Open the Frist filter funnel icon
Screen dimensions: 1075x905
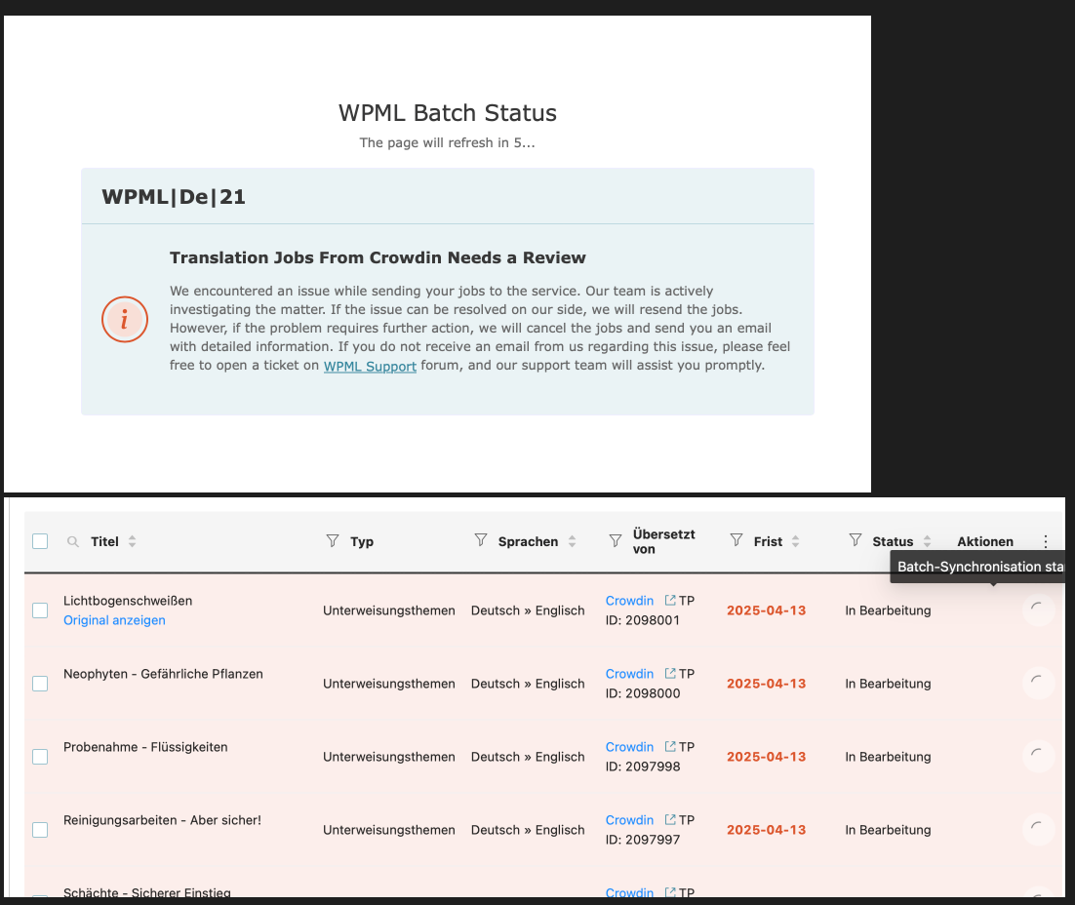[x=737, y=540]
